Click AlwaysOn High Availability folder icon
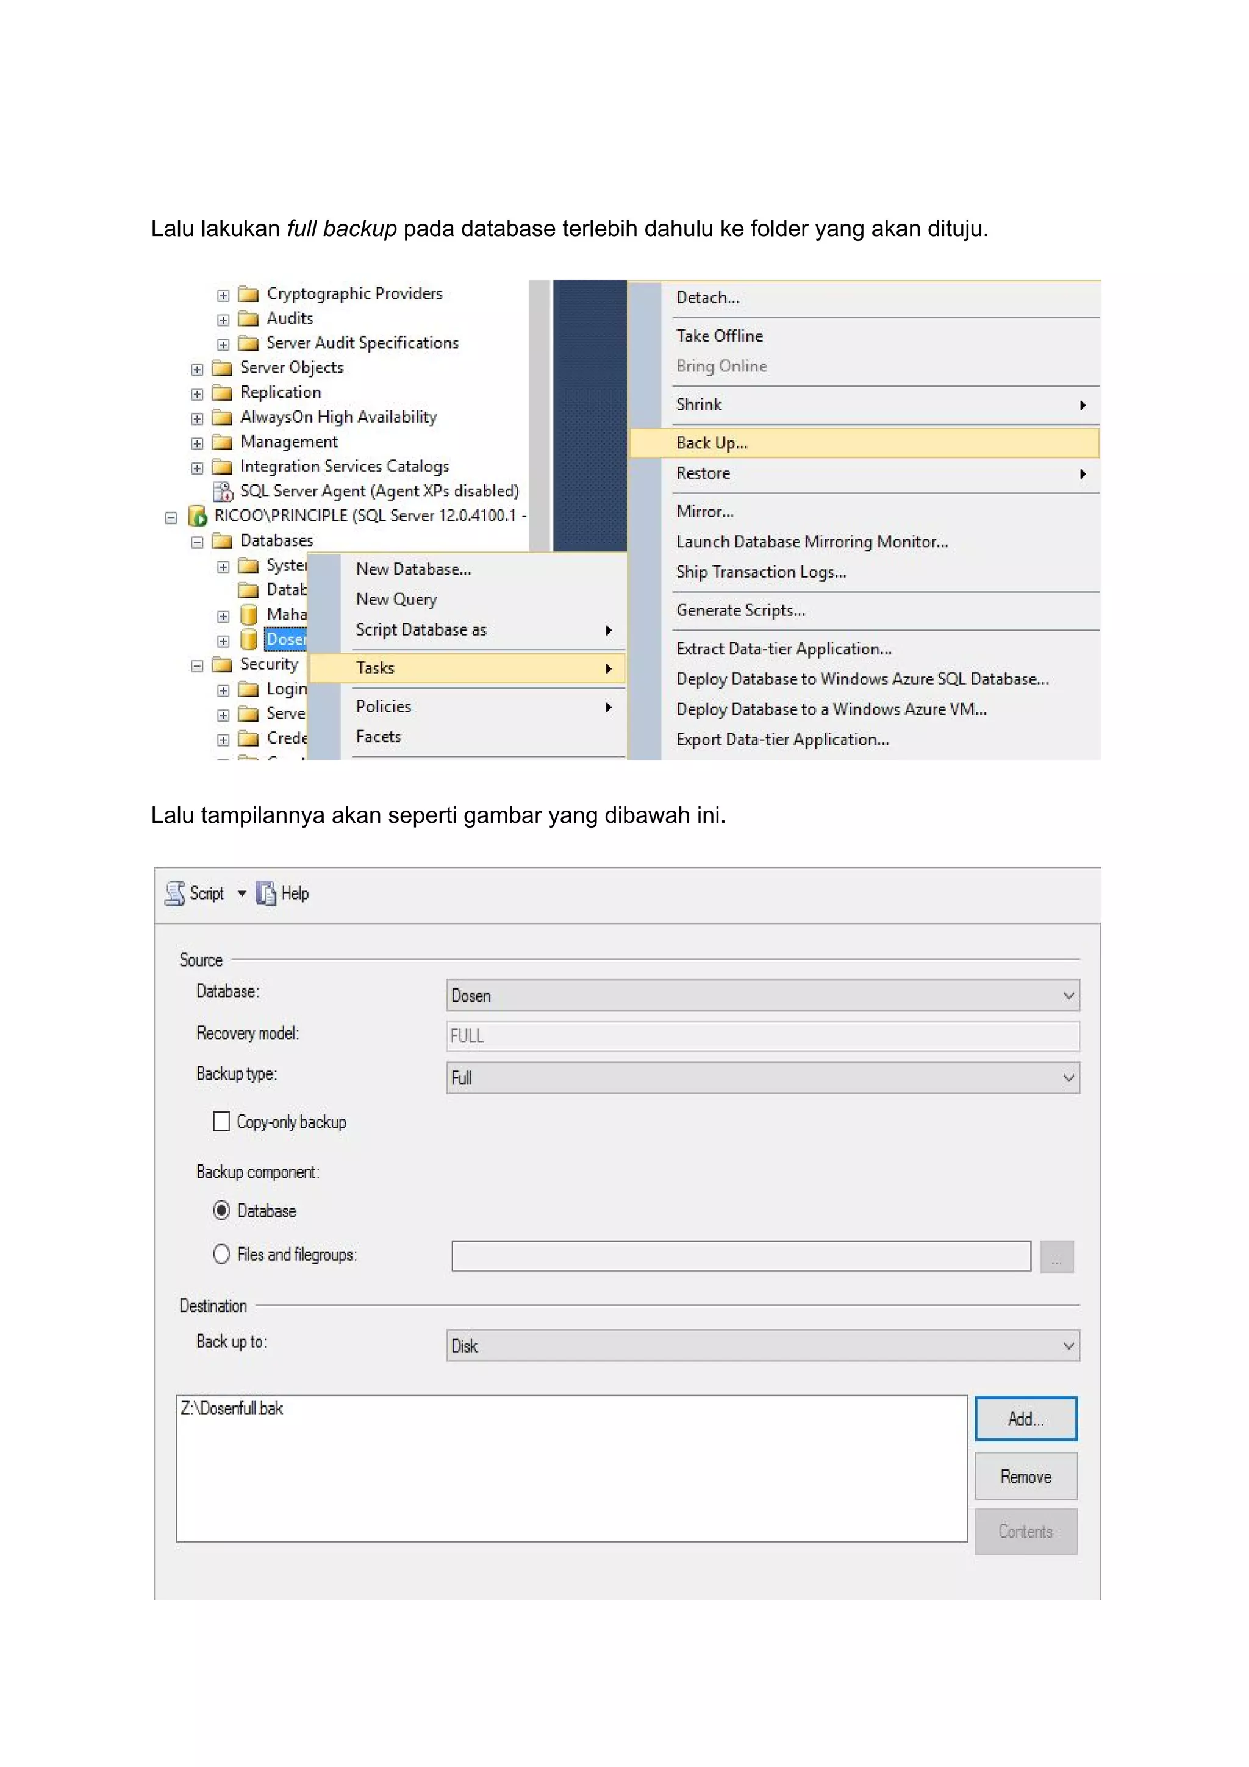The width and height of the screenshot is (1249, 1767). click(x=221, y=417)
